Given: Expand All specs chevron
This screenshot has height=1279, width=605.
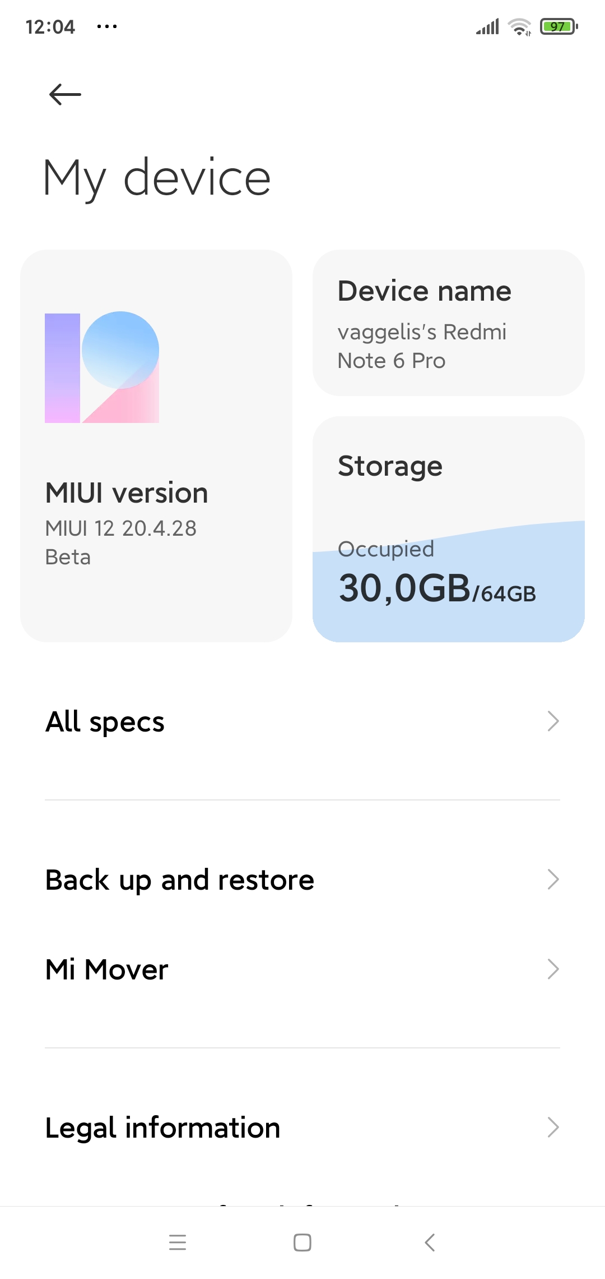Looking at the screenshot, I should click(x=553, y=721).
